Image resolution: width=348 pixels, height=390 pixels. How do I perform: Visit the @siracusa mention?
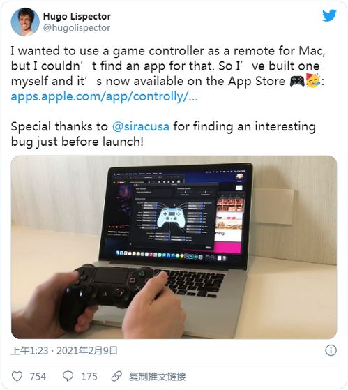click(141, 126)
